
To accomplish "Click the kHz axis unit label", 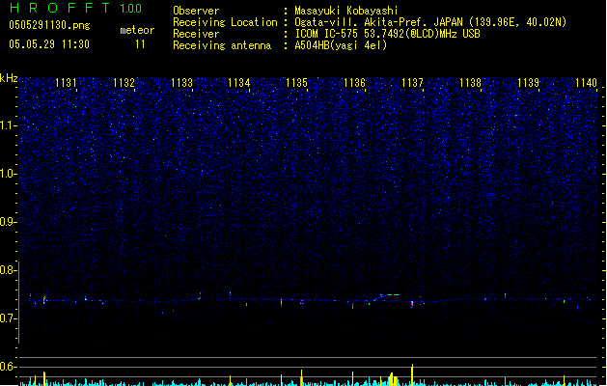I will (x=9, y=78).
